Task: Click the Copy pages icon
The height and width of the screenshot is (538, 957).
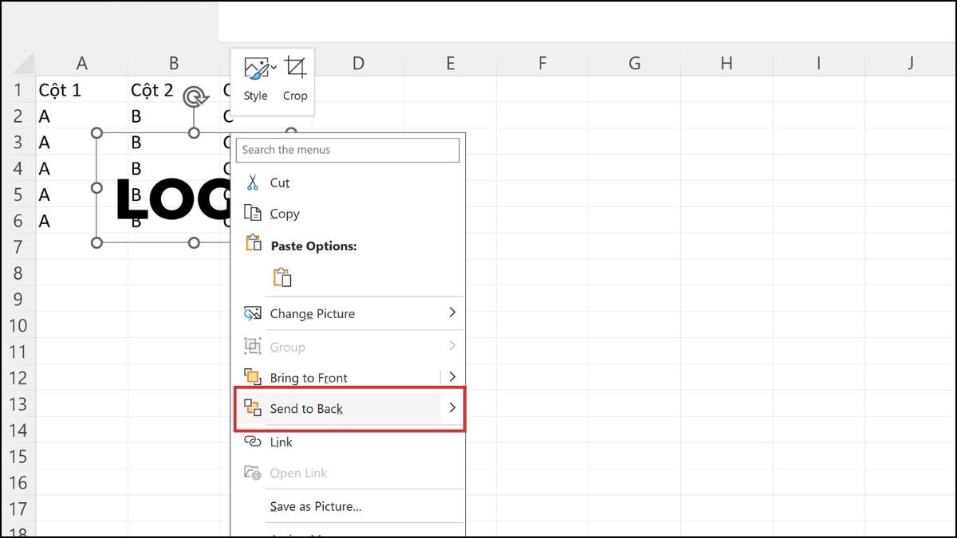Action: (x=253, y=214)
